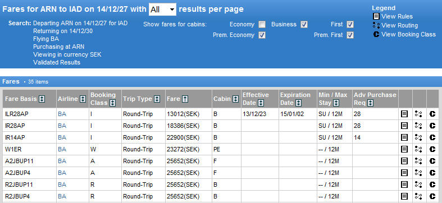Viewport: 442px width, 203px height.
Task: Click the PE cabin cell
Action: pyautogui.click(x=226, y=149)
